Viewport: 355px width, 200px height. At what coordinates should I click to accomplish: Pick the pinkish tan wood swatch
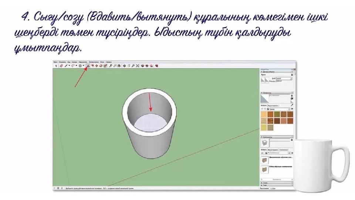[x=284, y=121]
